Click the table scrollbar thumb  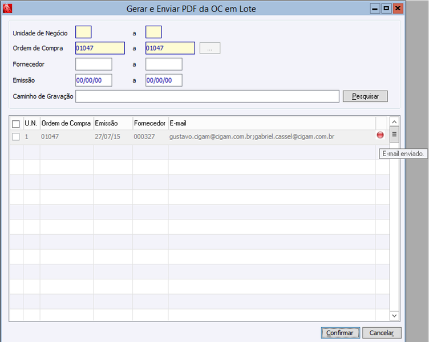(x=394, y=134)
